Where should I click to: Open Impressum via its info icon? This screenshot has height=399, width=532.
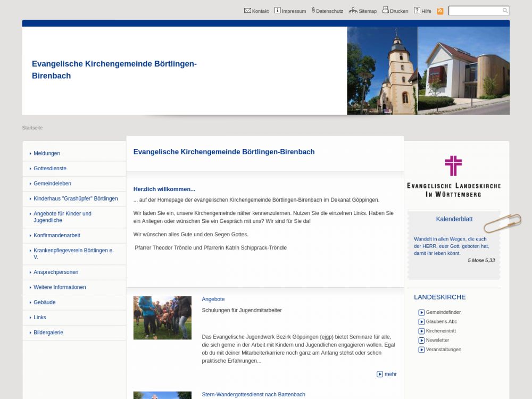277,11
